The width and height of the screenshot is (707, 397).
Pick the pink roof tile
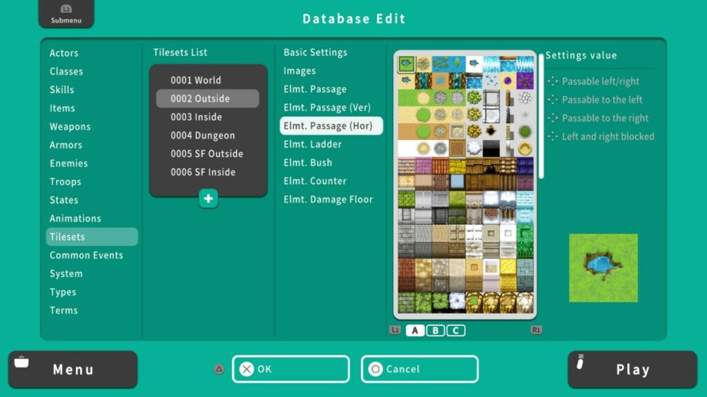[423, 166]
